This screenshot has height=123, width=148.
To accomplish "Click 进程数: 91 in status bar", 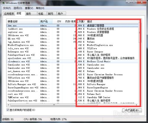I will click(8, 119).
